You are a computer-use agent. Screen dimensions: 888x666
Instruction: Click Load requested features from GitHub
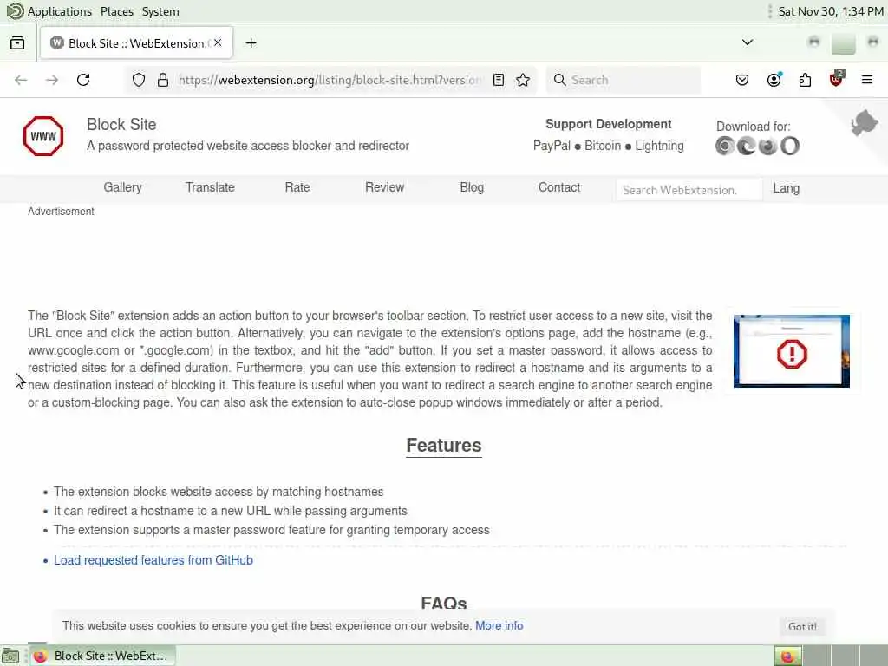[153, 560]
